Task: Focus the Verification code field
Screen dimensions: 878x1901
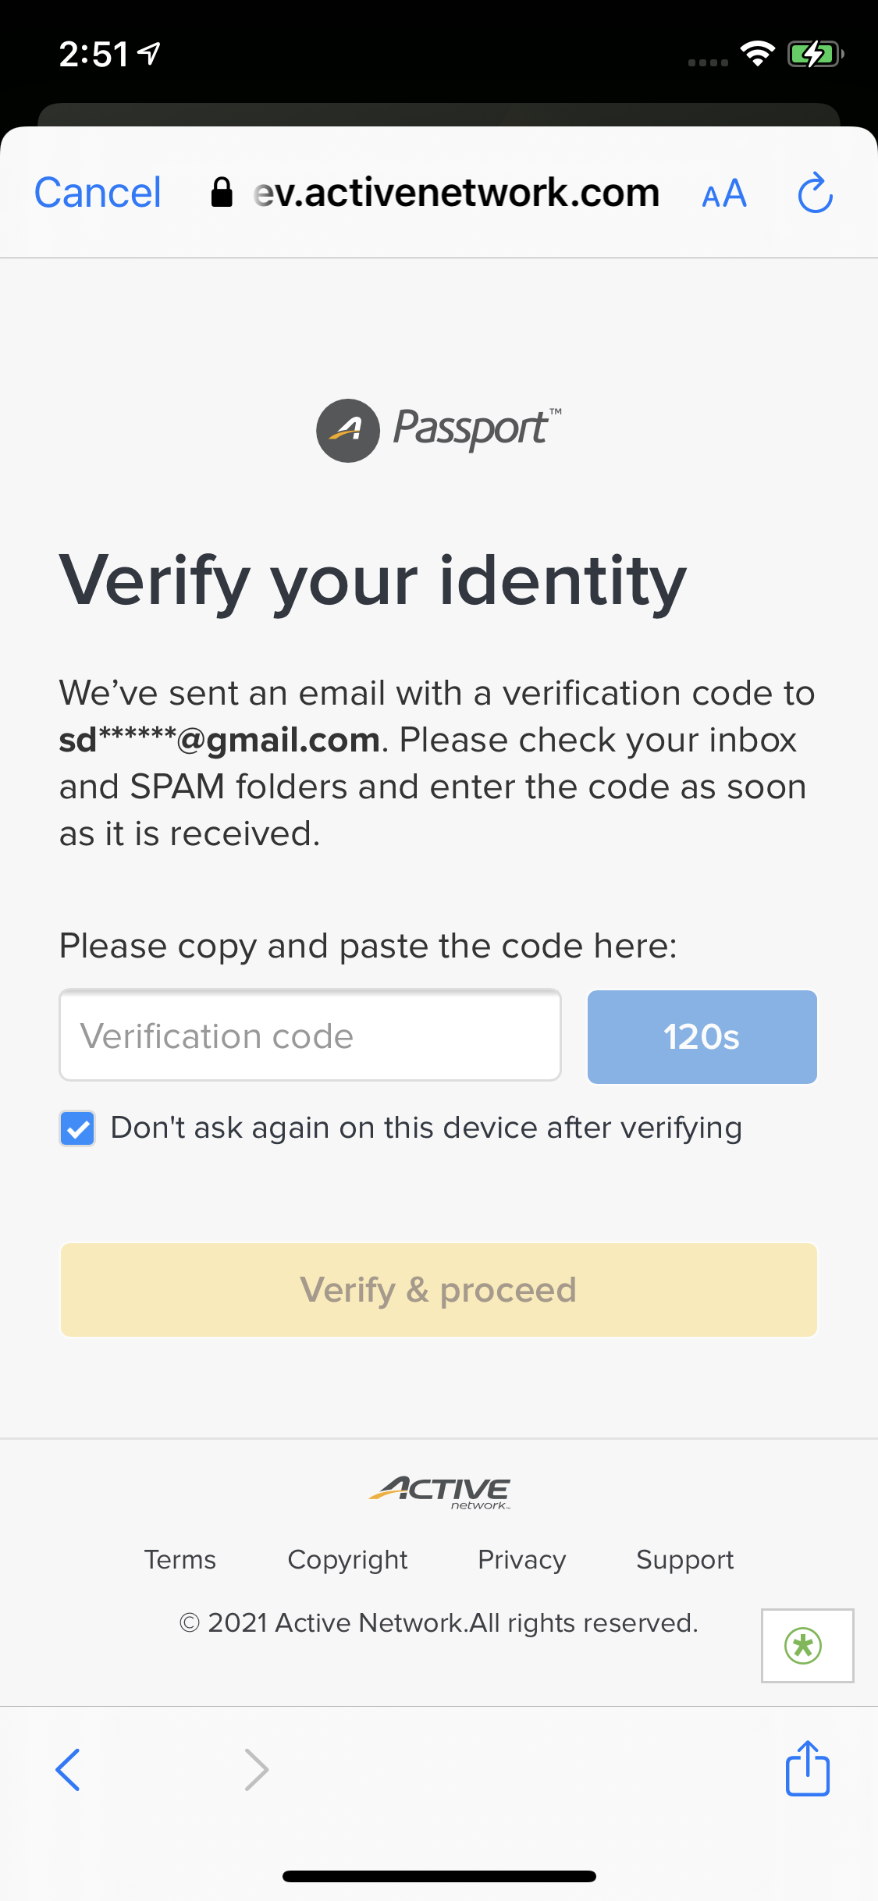Action: 310,1036
